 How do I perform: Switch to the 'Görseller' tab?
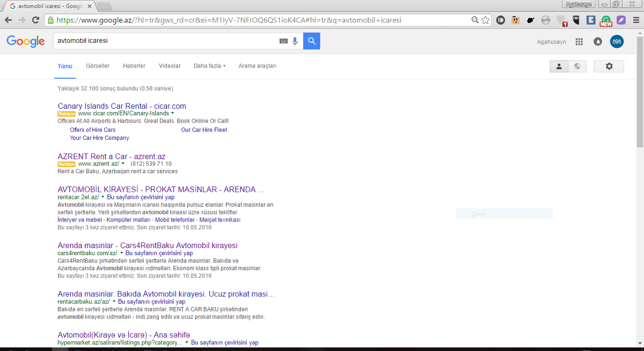[x=98, y=66]
